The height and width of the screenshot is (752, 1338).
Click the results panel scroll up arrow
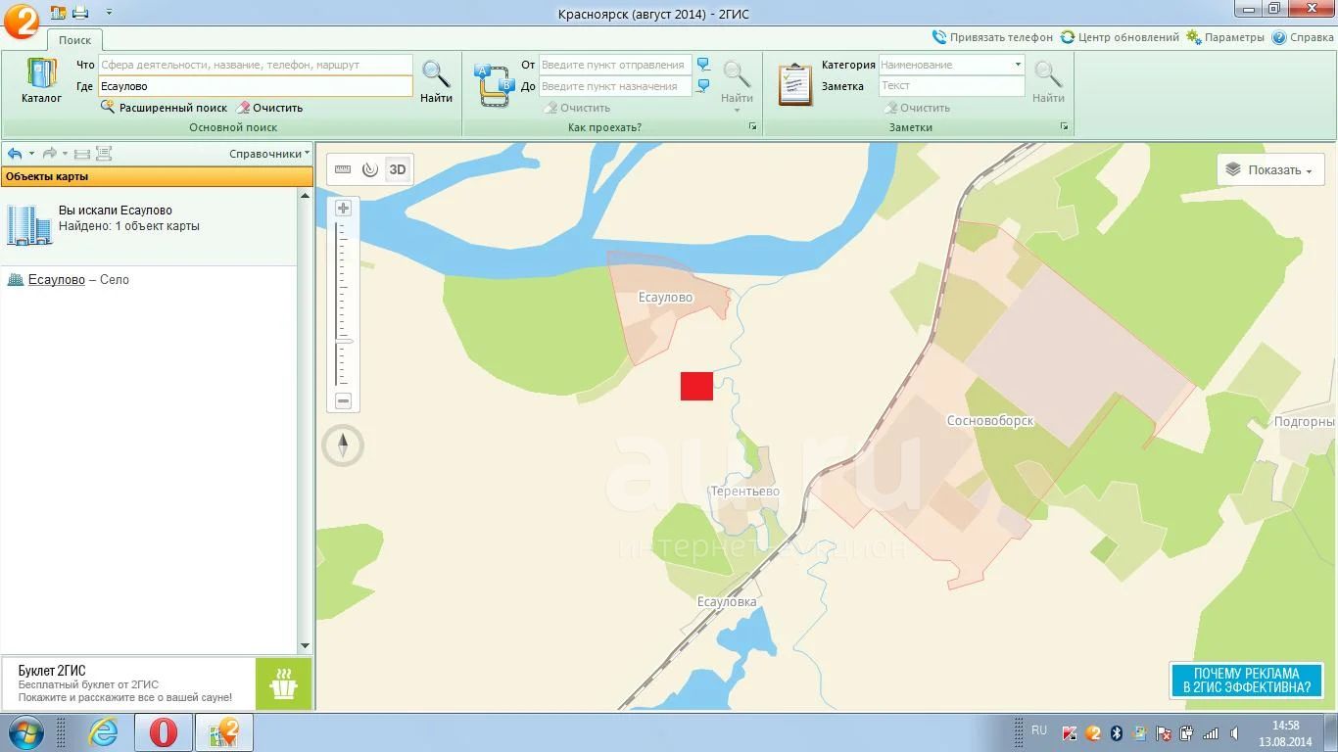pyautogui.click(x=305, y=196)
